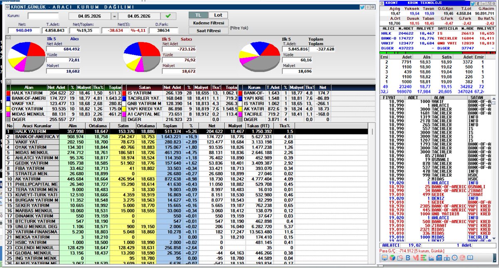
Task: Click the search document icon in bottom toolbar
Action: pyautogui.click(x=400, y=258)
